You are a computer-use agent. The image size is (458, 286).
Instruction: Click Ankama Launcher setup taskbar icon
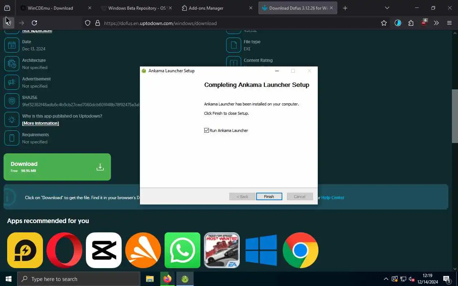tap(185, 279)
